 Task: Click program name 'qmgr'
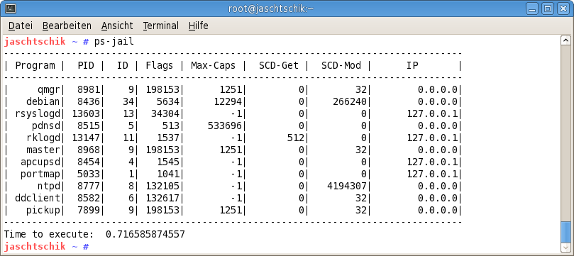(x=49, y=90)
